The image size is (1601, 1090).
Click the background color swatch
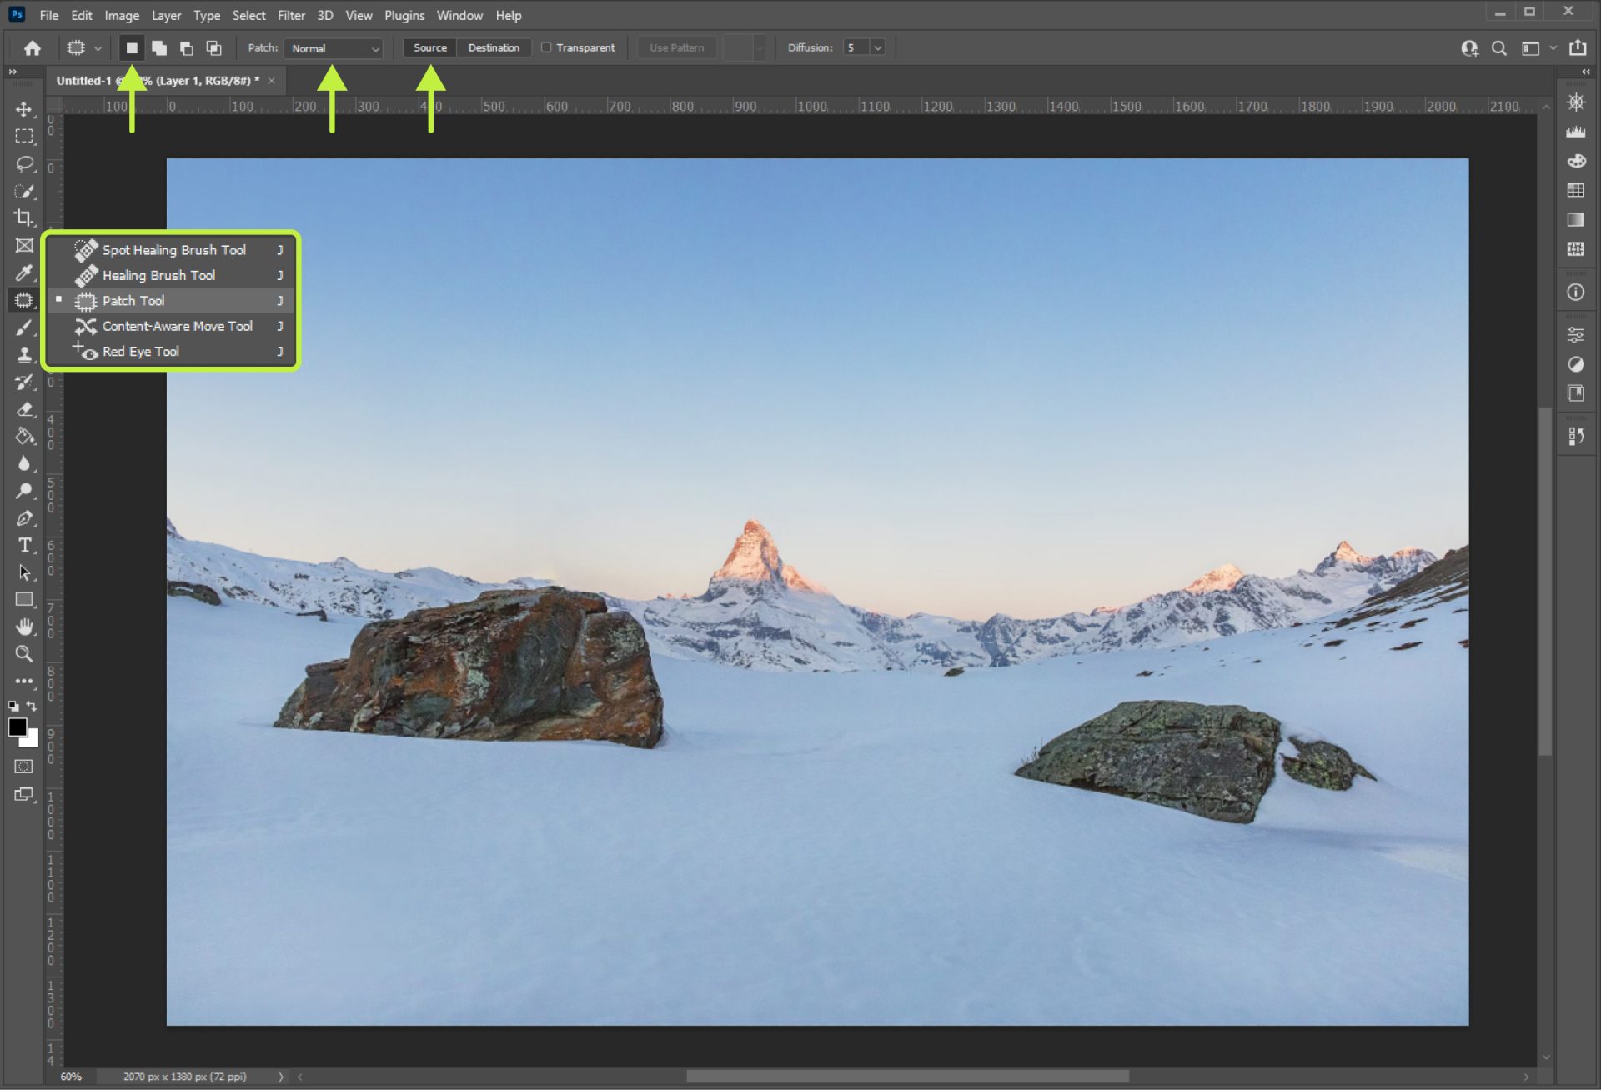(x=32, y=740)
